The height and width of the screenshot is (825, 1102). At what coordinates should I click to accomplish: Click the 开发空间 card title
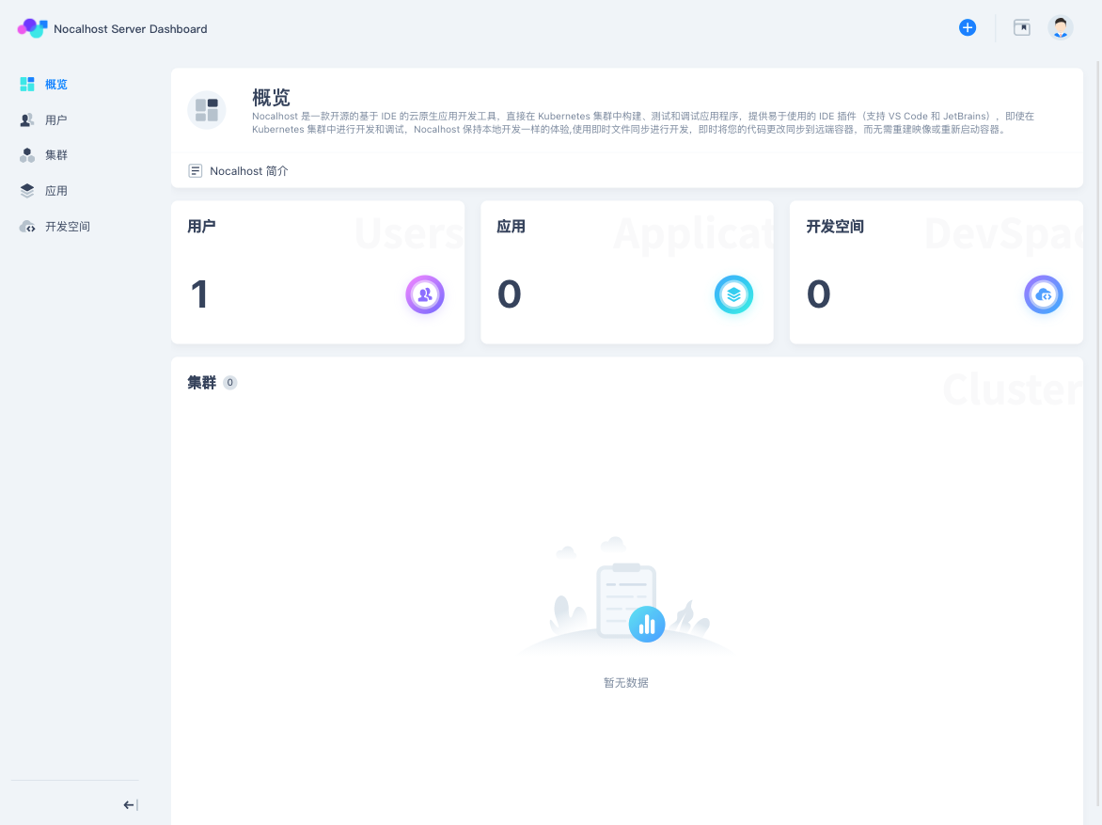[835, 227]
